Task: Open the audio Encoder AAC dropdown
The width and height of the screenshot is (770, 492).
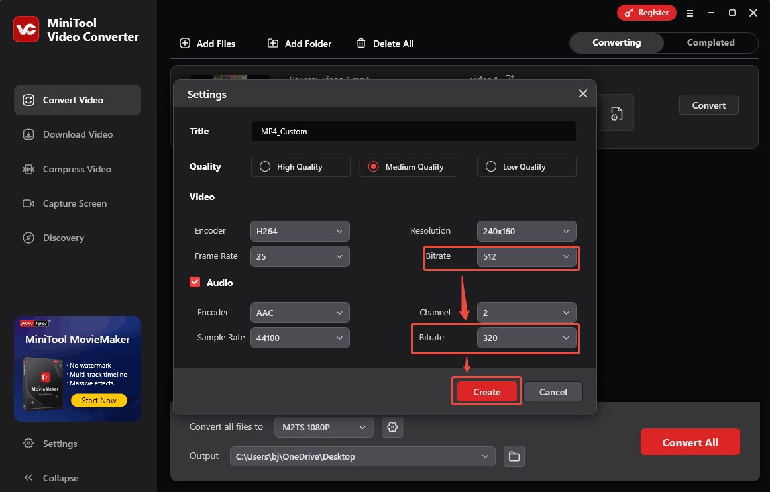Action: pos(300,313)
